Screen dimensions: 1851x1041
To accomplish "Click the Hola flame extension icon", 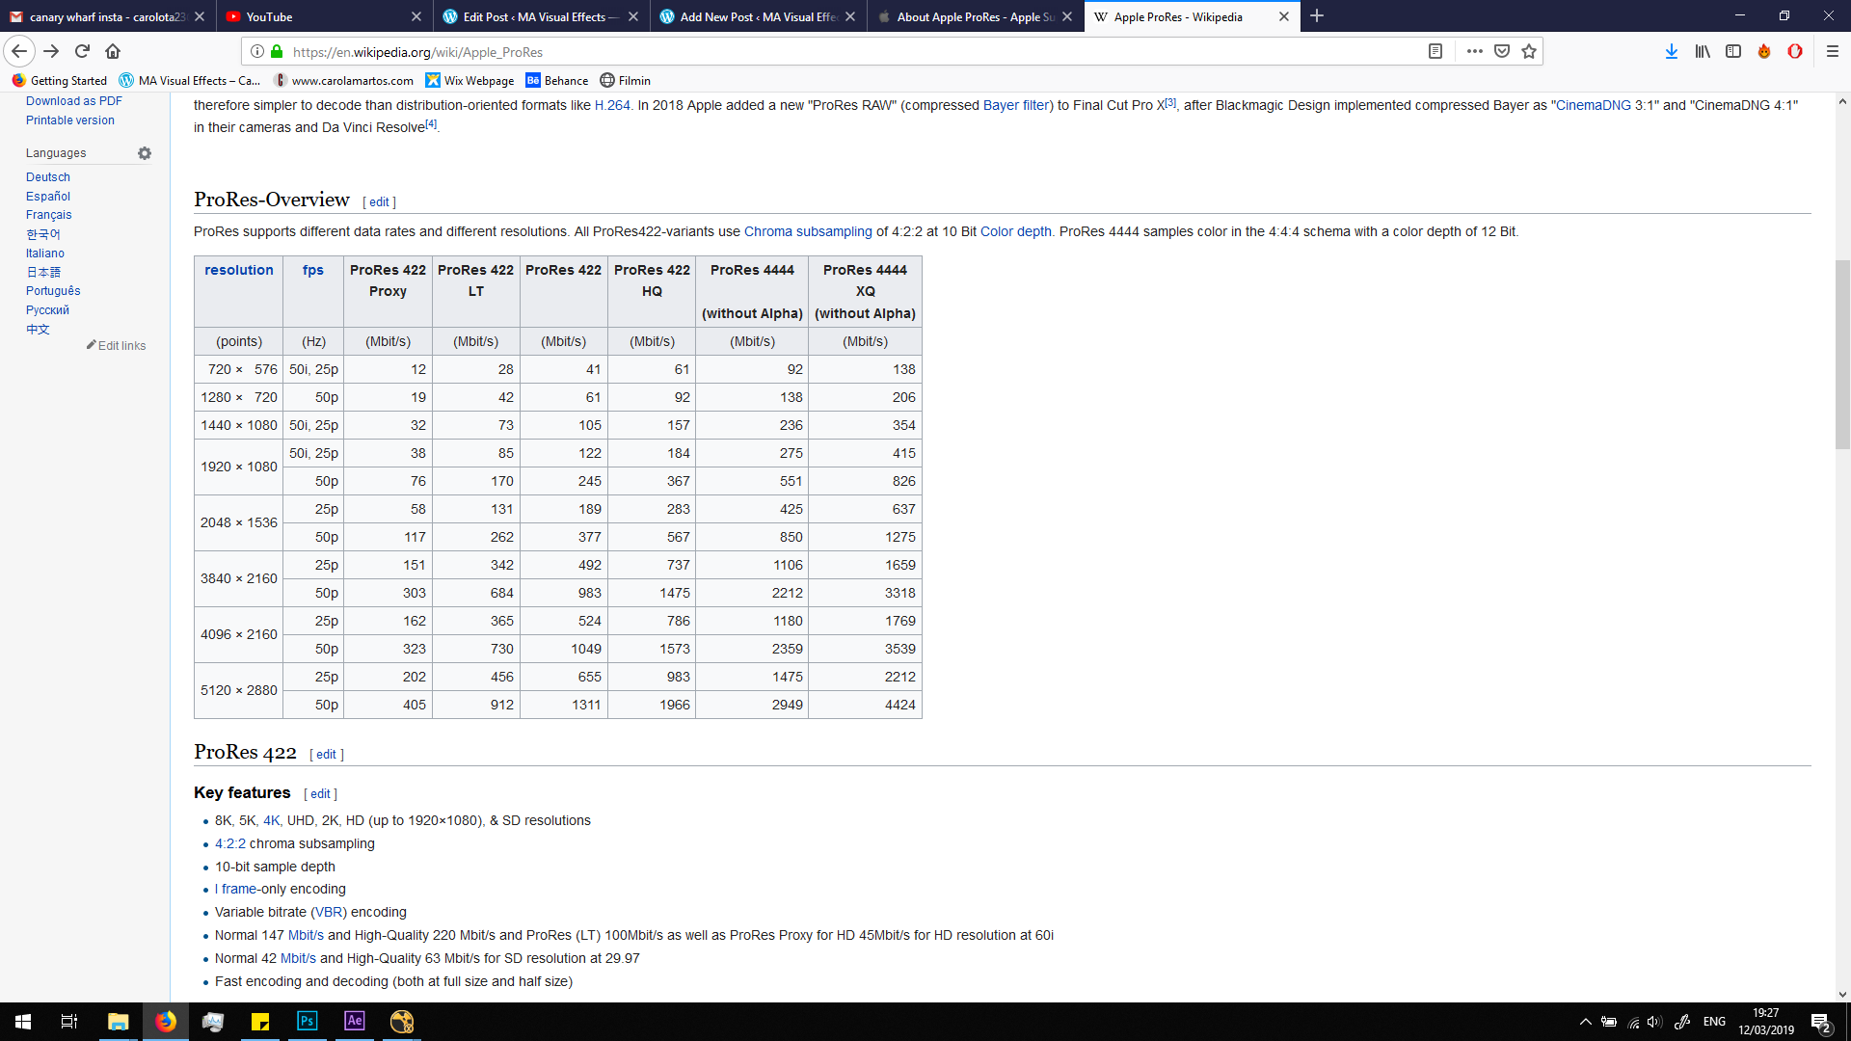I will tap(1764, 52).
